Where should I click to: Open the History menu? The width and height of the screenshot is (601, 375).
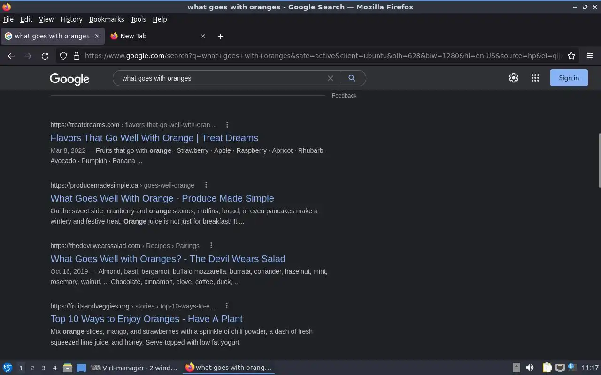tap(71, 19)
